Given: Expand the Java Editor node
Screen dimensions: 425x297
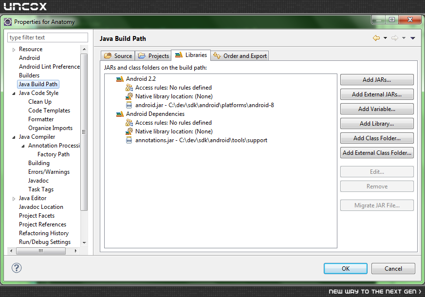Looking at the screenshot, I should [x=14, y=199].
